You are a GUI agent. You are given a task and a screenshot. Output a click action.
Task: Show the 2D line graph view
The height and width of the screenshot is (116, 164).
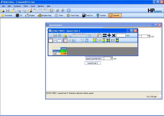tap(74, 40)
